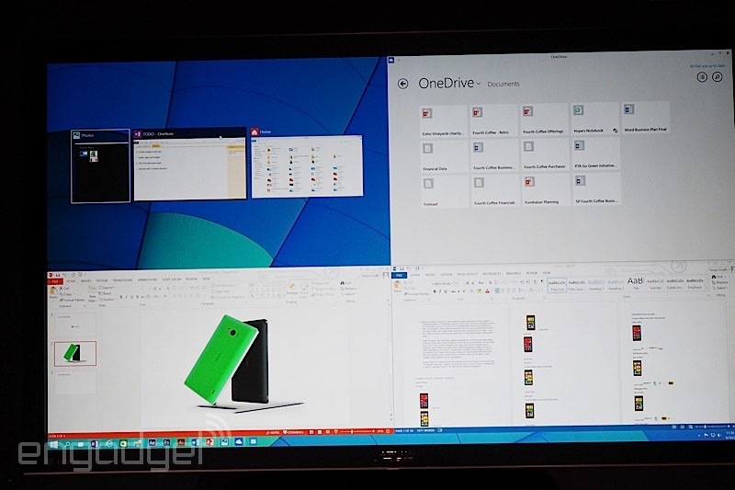Toggle Bold in PowerPoint font group

pos(121,297)
